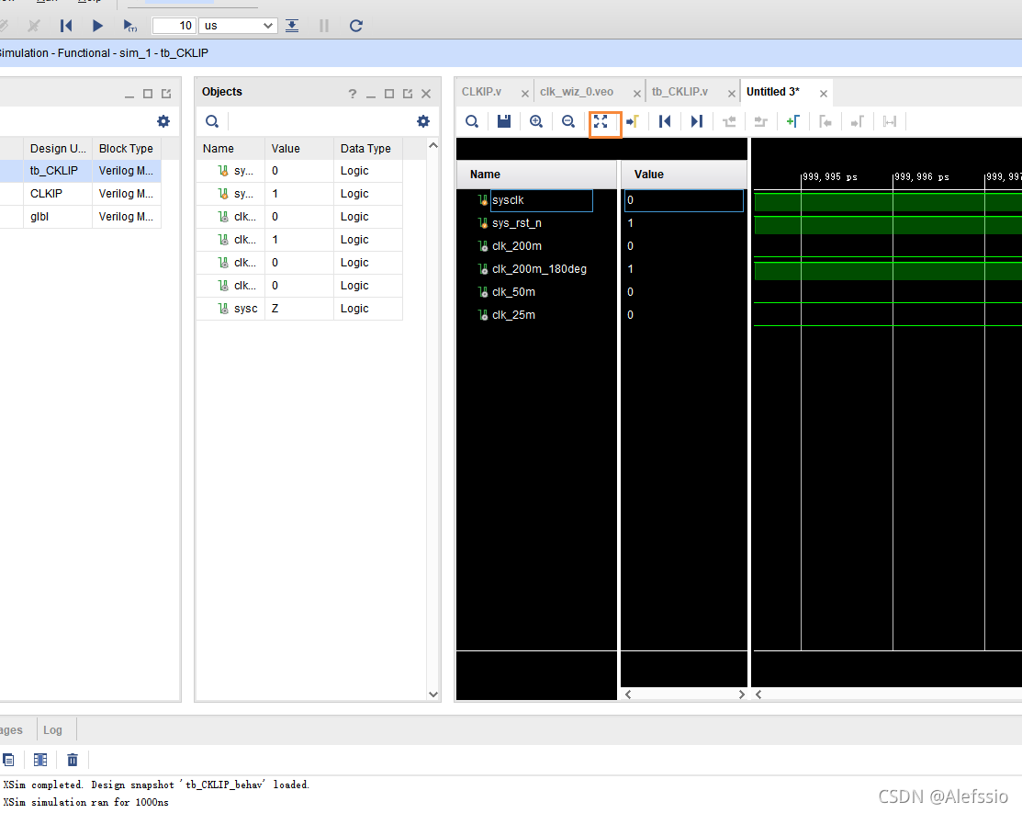Click the Design U... column header
Viewport: 1022px width, 813px height.
click(57, 149)
